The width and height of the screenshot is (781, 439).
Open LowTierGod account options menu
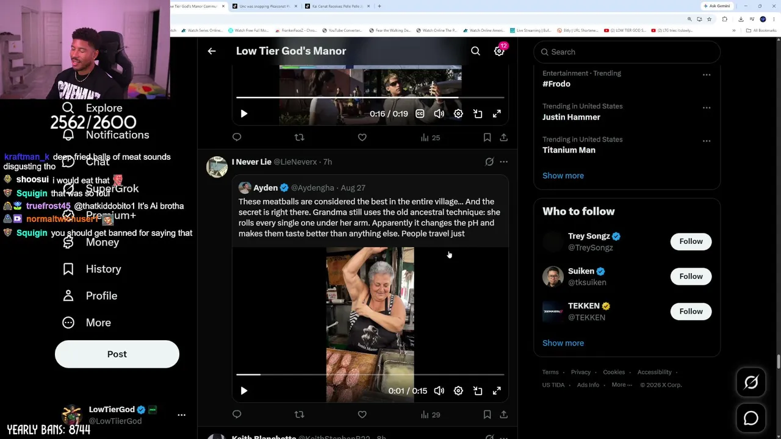pyautogui.click(x=181, y=415)
